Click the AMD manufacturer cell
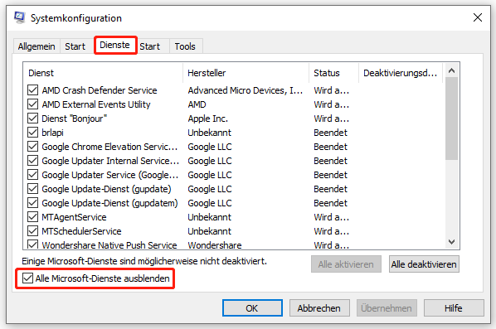496x329 pixels. (x=197, y=104)
